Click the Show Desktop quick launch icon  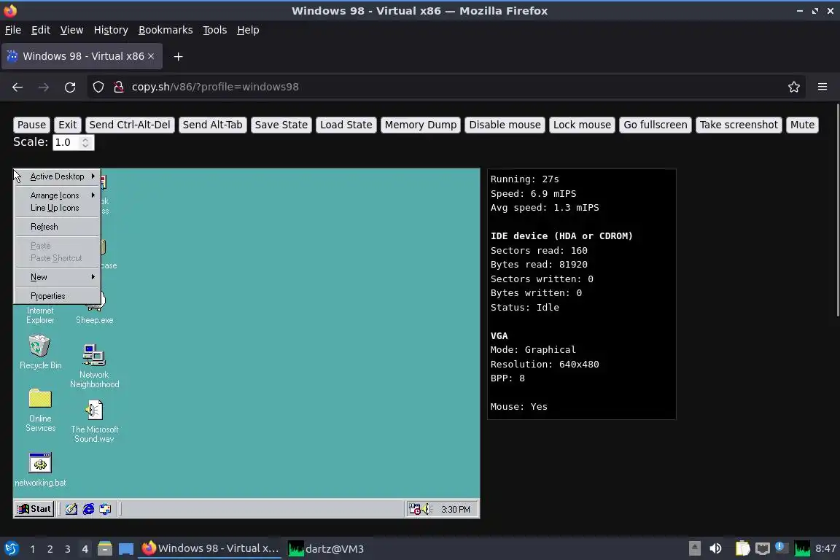[x=71, y=509]
